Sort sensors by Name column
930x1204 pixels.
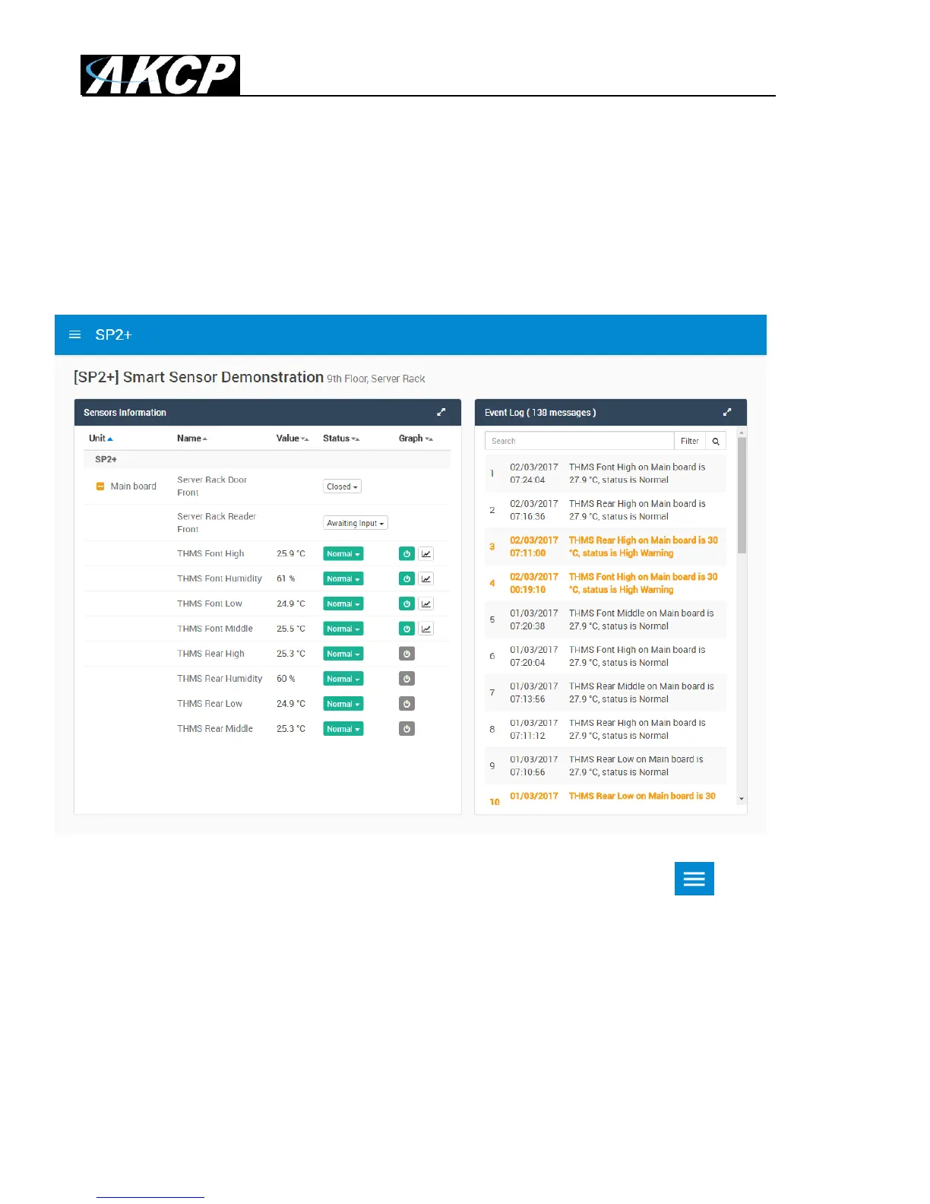tap(192, 439)
